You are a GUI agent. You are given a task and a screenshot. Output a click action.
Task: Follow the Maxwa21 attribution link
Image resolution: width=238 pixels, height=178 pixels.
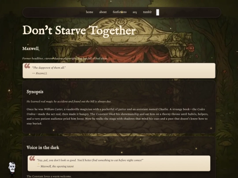(x=41, y=73)
